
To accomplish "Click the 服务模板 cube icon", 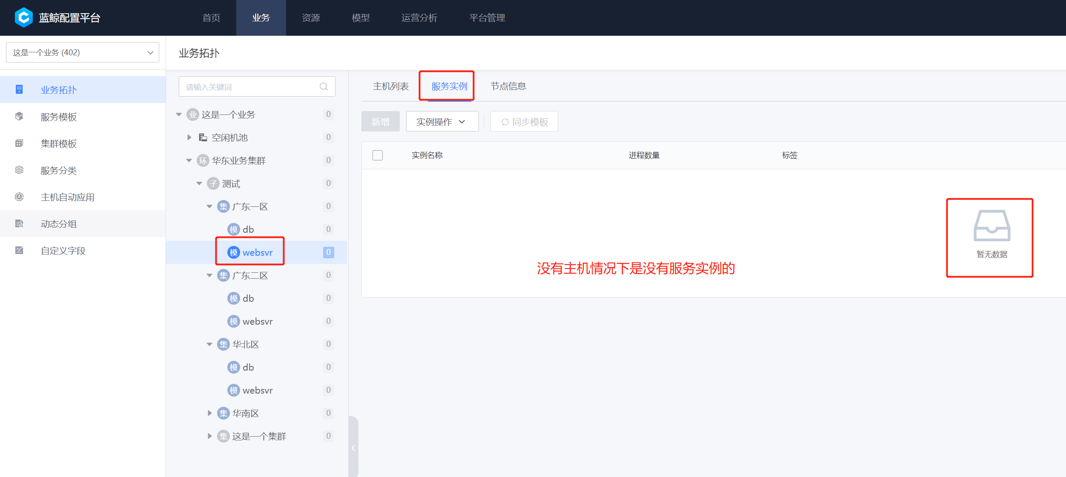I will tap(19, 116).
